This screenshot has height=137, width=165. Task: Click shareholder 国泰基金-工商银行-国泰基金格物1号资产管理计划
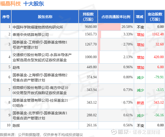40,45
